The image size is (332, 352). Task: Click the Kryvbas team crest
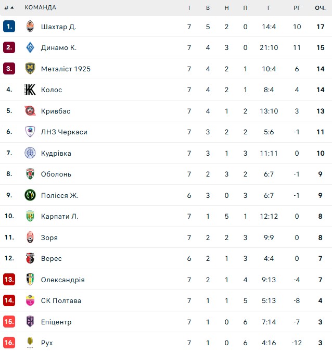click(x=30, y=111)
